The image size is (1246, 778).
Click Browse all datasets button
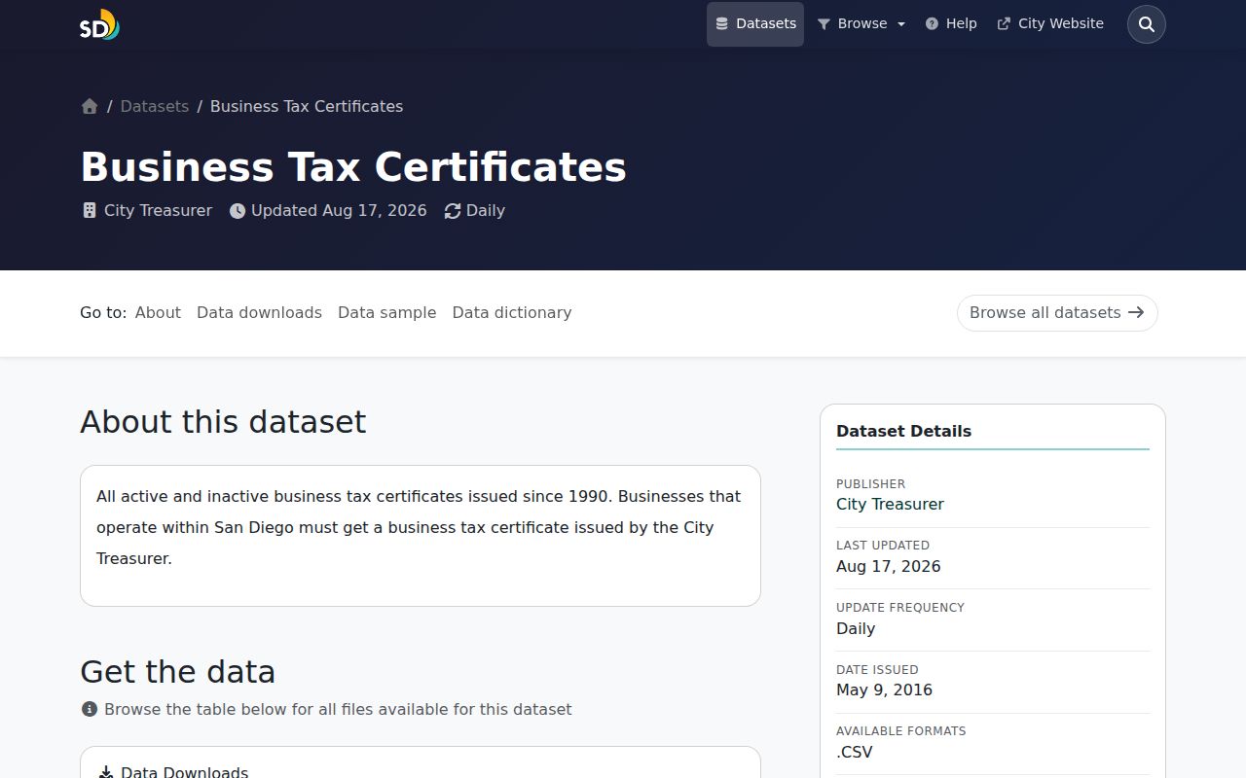(x=1057, y=313)
